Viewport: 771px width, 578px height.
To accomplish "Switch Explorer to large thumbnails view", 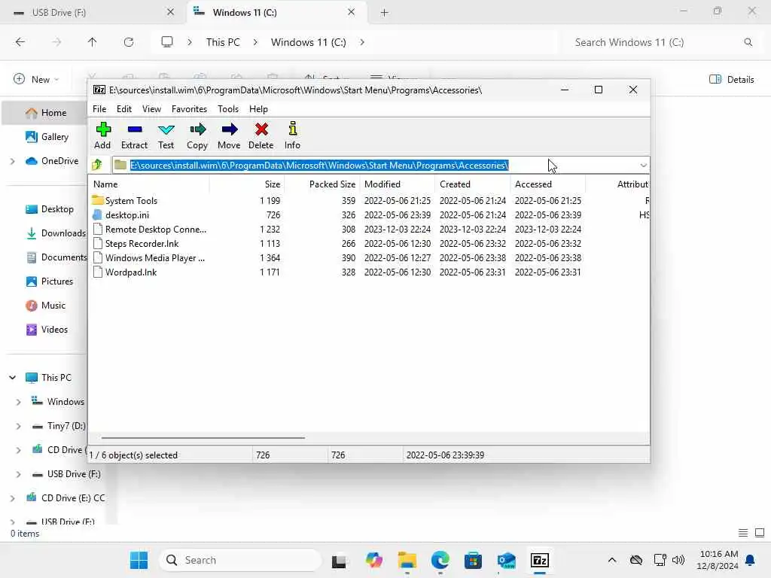I will (x=760, y=533).
